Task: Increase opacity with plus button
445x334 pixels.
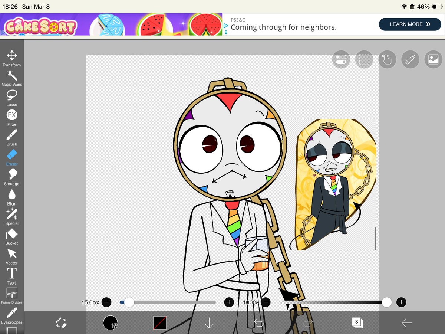Action: tap(401, 302)
